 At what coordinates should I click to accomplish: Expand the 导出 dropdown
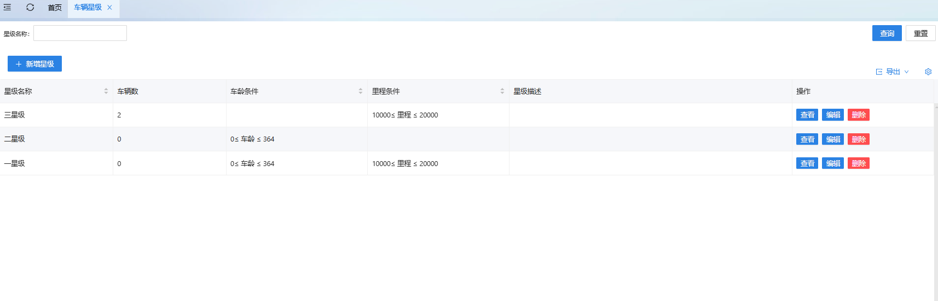coord(893,72)
